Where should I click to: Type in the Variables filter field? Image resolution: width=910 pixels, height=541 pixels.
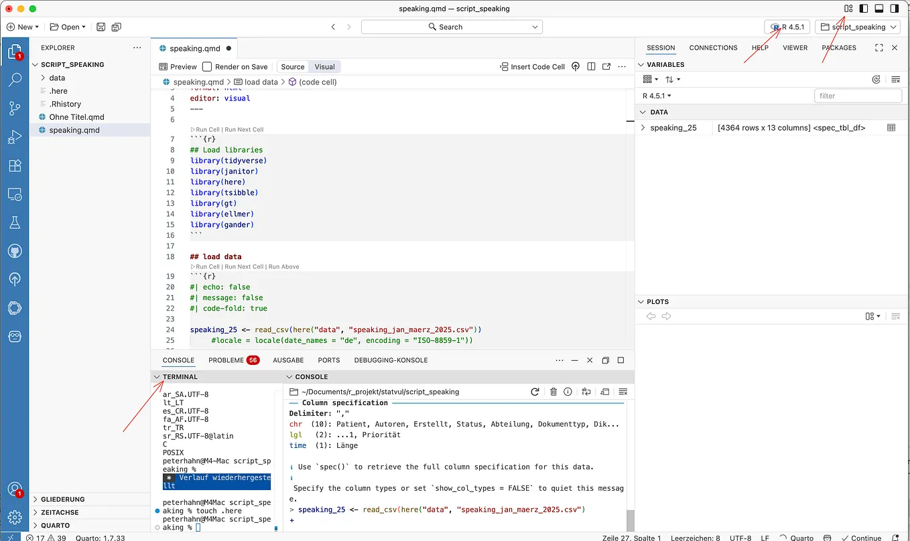(858, 95)
